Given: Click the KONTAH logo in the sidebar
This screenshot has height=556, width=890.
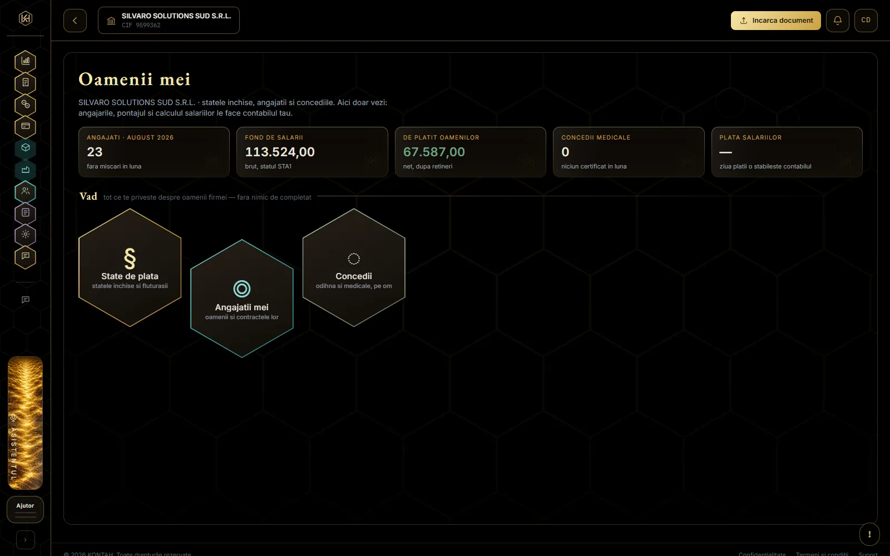Looking at the screenshot, I should coord(25,18).
